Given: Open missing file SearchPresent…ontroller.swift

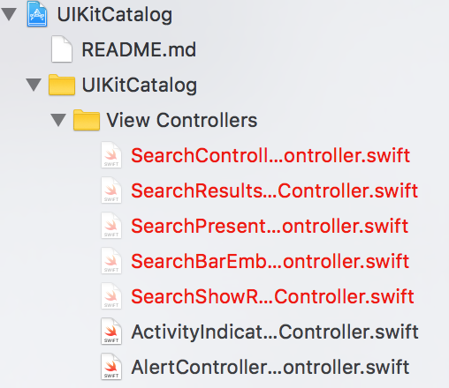Looking at the screenshot, I should click(x=270, y=226).
